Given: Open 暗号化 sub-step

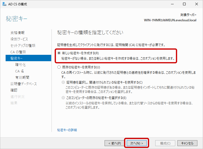Looking at the screenshot, I should 21,65.
